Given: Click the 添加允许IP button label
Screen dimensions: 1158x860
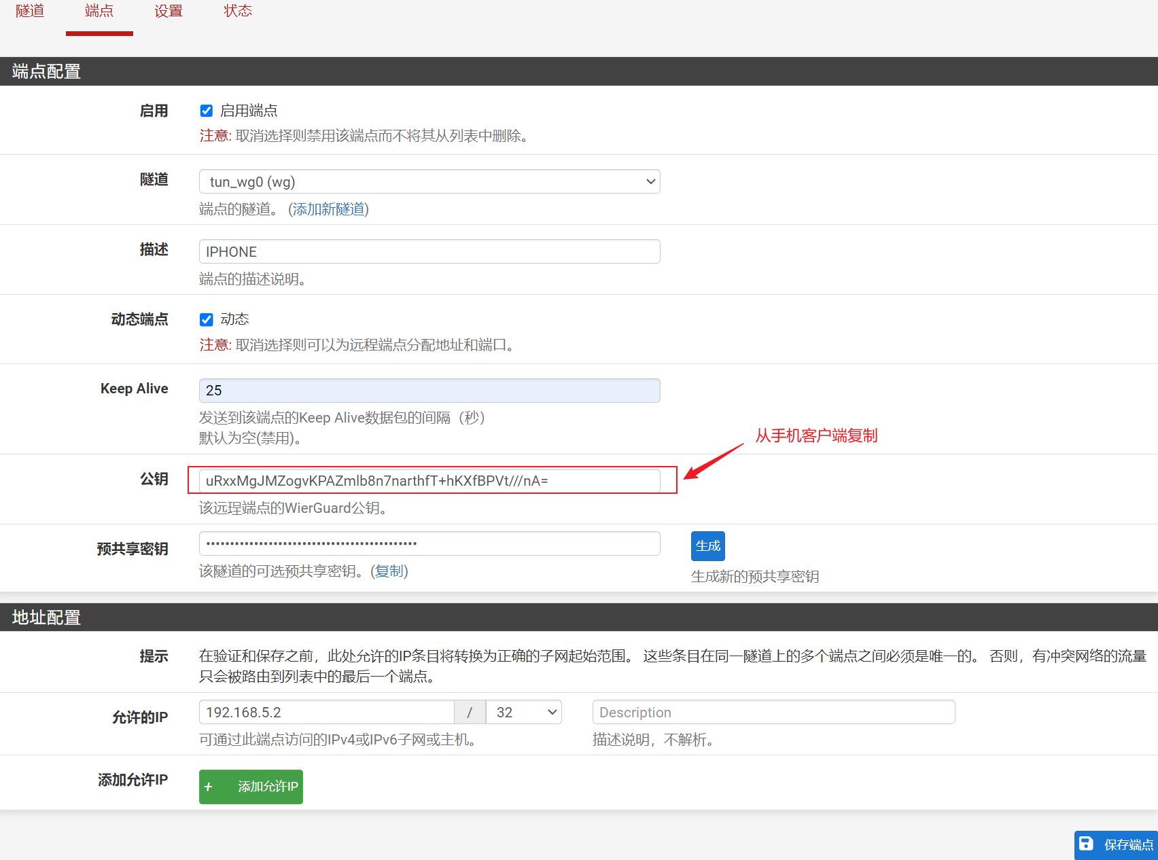Looking at the screenshot, I should [x=268, y=787].
